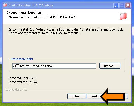Click the 'Space available: 75.9GB' text
134x106 pixels.
tap(23, 82)
